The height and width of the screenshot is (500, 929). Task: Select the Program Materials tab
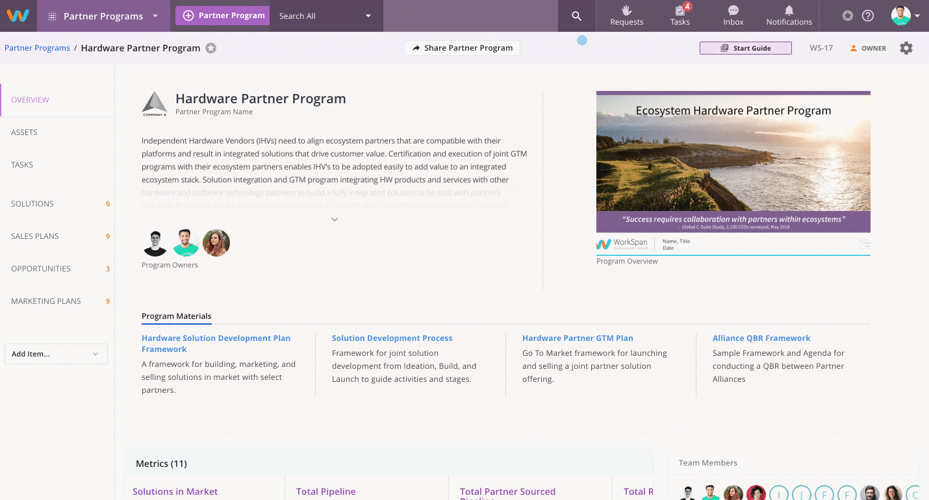click(x=177, y=316)
